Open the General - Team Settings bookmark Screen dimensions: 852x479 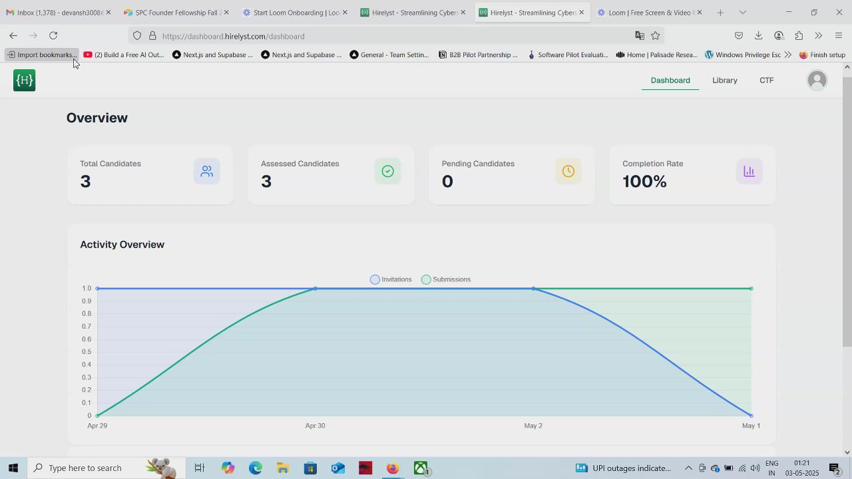389,55
